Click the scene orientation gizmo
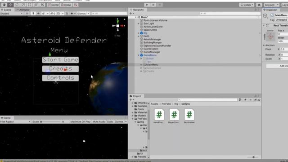Viewport: 288px width, 162px height. click(x=118, y=26)
